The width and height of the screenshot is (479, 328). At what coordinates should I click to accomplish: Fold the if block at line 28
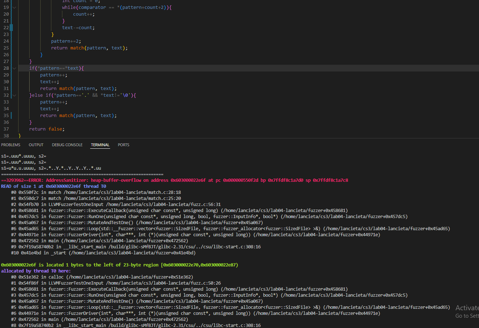point(14,68)
